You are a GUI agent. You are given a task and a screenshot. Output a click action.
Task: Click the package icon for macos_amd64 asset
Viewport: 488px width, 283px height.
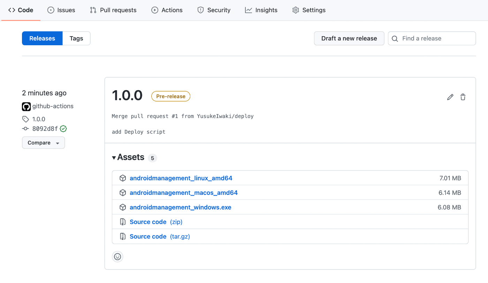pyautogui.click(x=123, y=193)
